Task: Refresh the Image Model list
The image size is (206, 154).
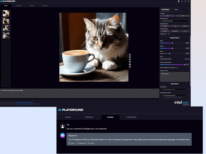Action: coord(188,89)
